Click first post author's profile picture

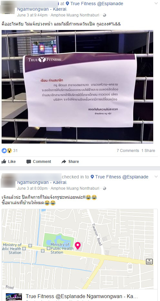pos(8,7)
